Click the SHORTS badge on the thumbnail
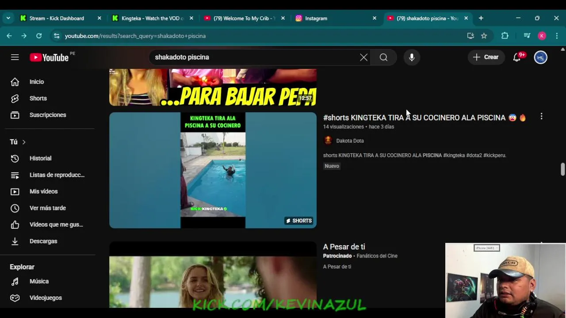The height and width of the screenshot is (318, 566). pos(299,221)
